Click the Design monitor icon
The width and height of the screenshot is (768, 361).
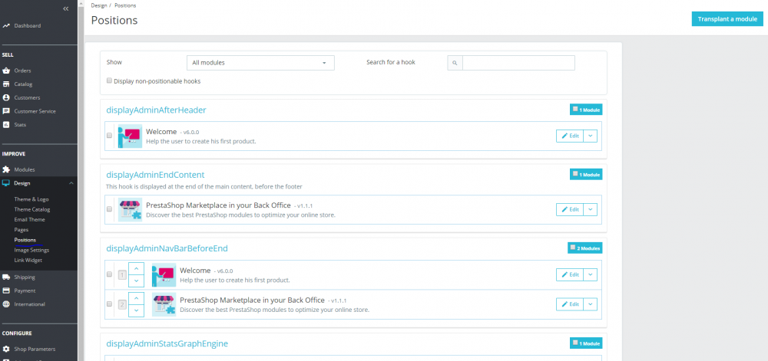6,183
